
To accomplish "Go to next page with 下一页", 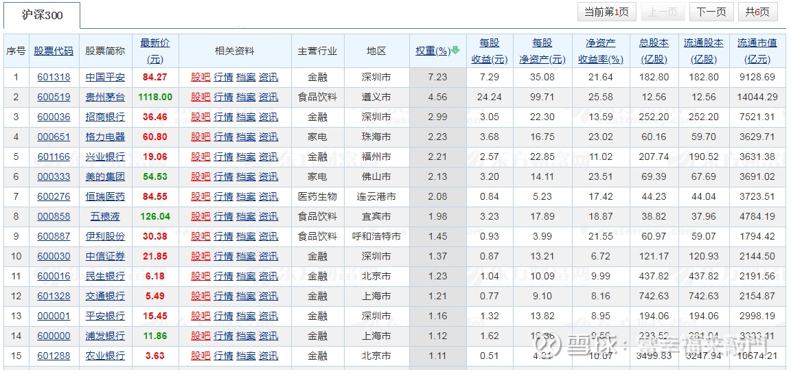I will click(x=711, y=12).
